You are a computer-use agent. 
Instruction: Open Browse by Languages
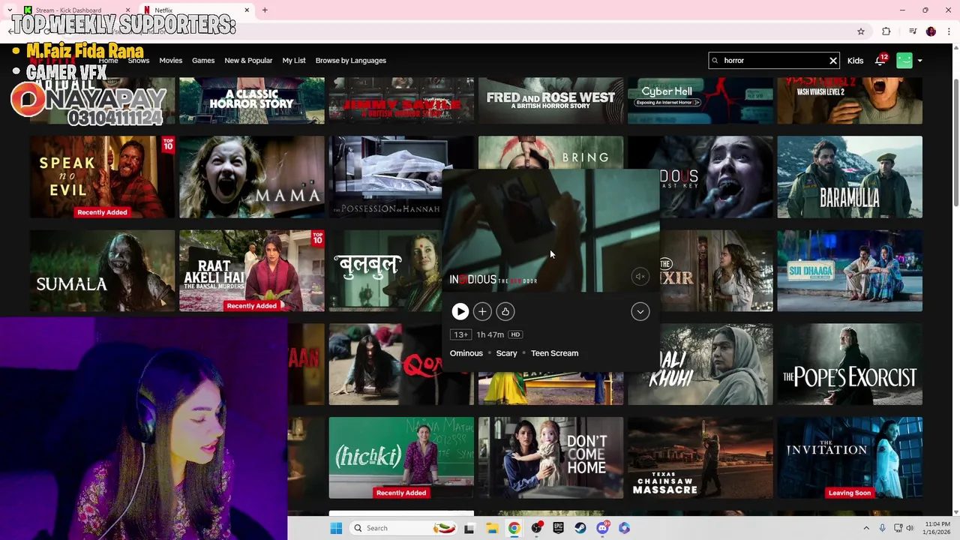click(x=351, y=61)
